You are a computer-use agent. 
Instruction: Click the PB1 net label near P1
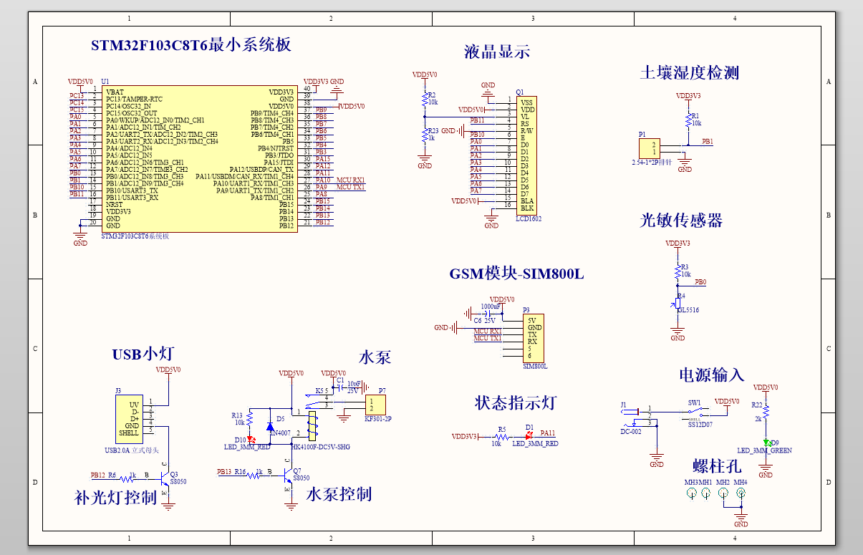(x=707, y=142)
